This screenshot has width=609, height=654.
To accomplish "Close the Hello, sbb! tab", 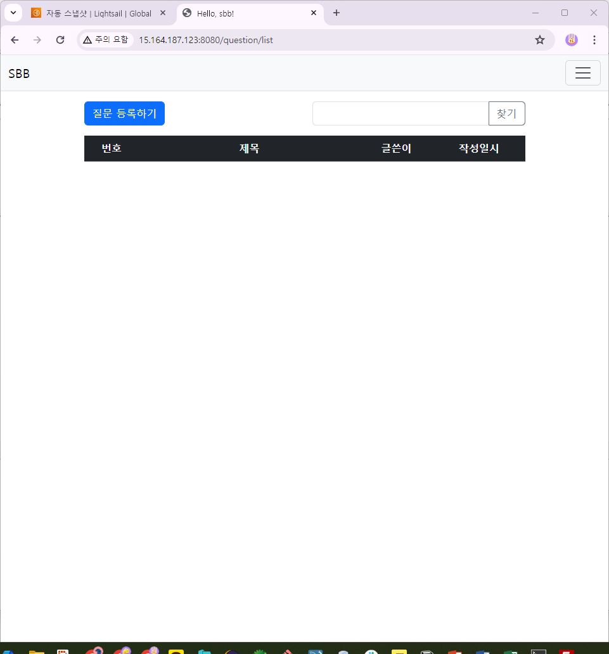I will point(314,13).
